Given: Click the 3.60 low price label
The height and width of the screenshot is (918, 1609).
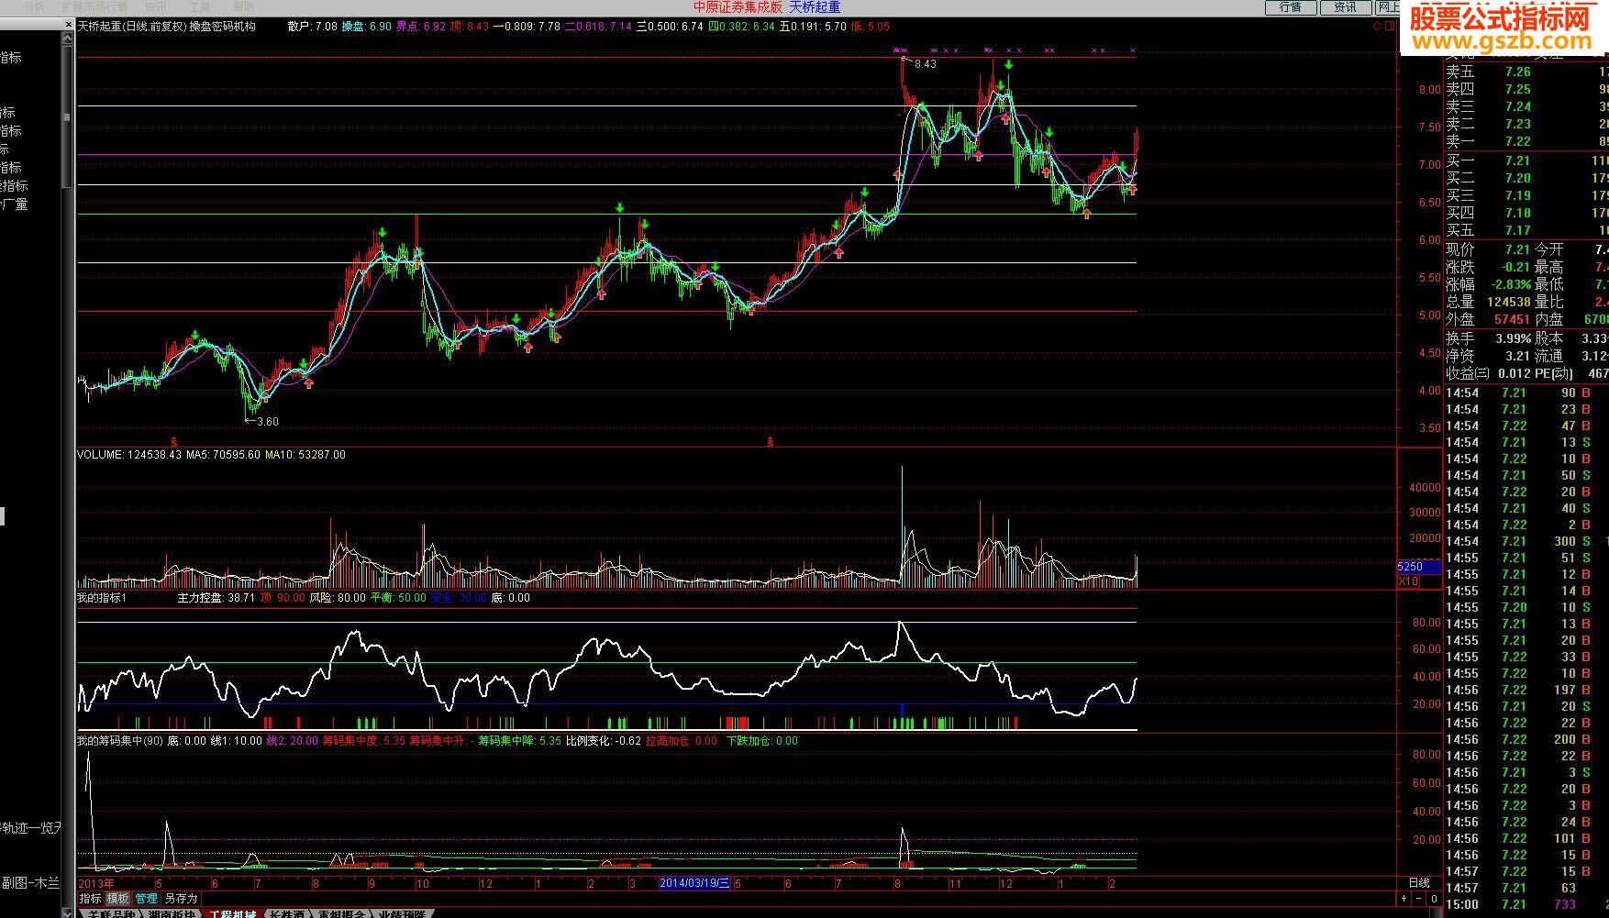Looking at the screenshot, I should click(267, 422).
